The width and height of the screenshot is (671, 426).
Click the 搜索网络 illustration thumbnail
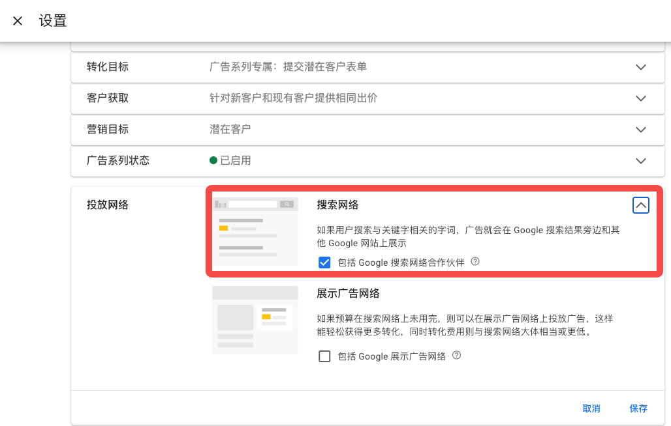click(255, 231)
